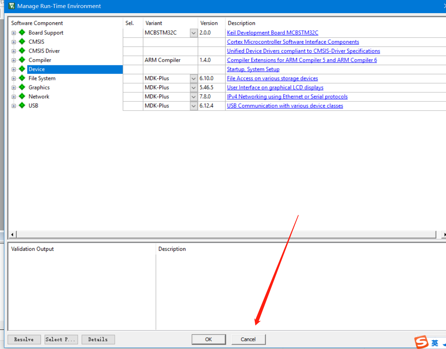This screenshot has height=349, width=446.
Task: Expand the Graphics tree node
Action: click(14, 88)
